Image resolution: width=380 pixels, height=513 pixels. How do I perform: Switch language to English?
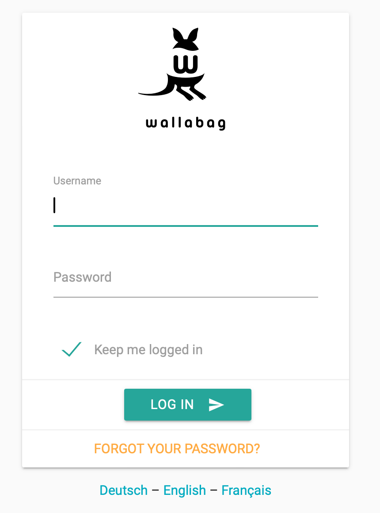pos(185,490)
